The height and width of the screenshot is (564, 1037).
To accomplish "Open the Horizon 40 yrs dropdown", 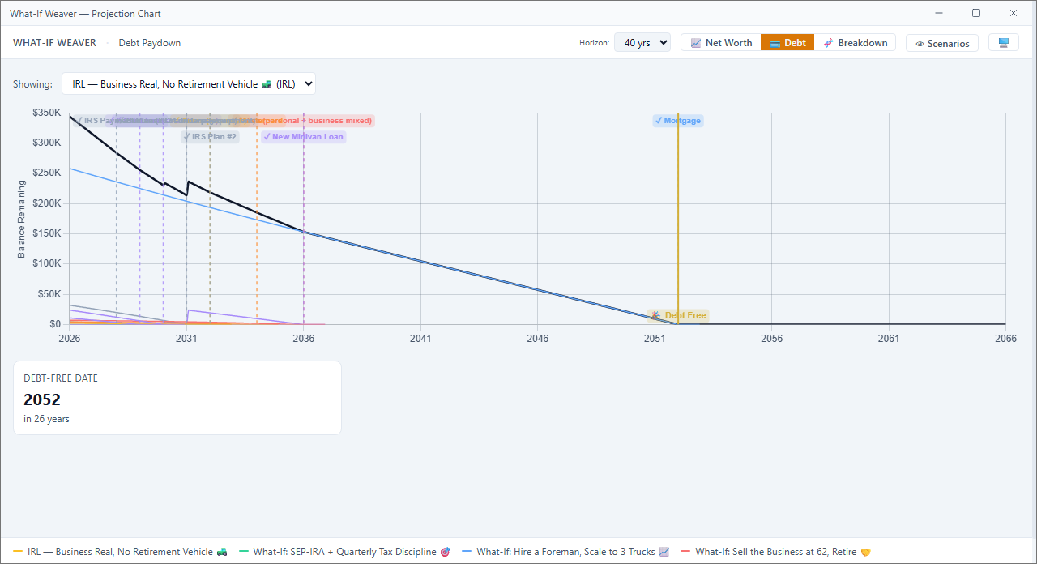I will pyautogui.click(x=642, y=43).
